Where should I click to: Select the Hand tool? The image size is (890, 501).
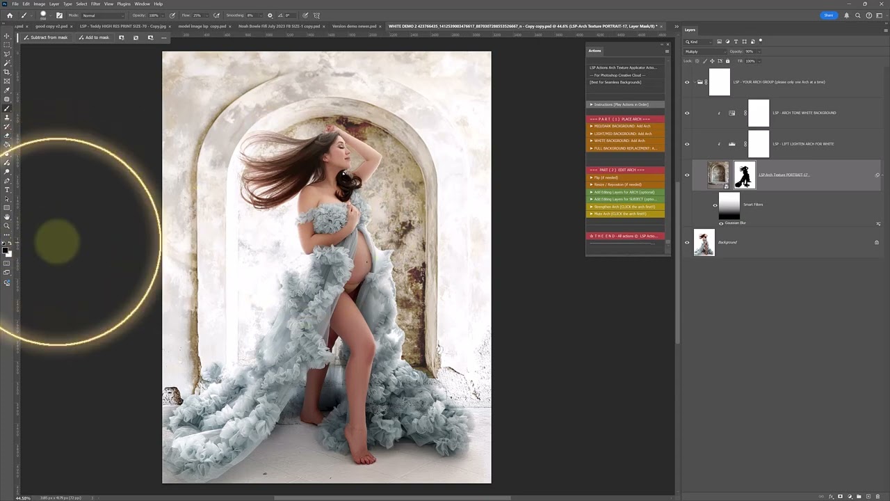(x=7, y=217)
